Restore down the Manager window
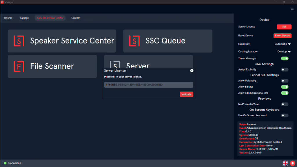This screenshot has height=167, width=297. [284, 2]
